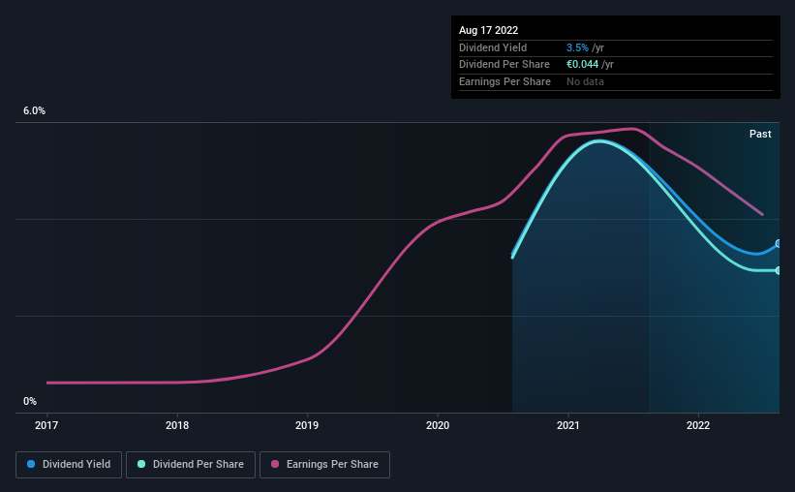Toggle the Dividend Per Share legend button
Image resolution: width=795 pixels, height=492 pixels.
[191, 465]
